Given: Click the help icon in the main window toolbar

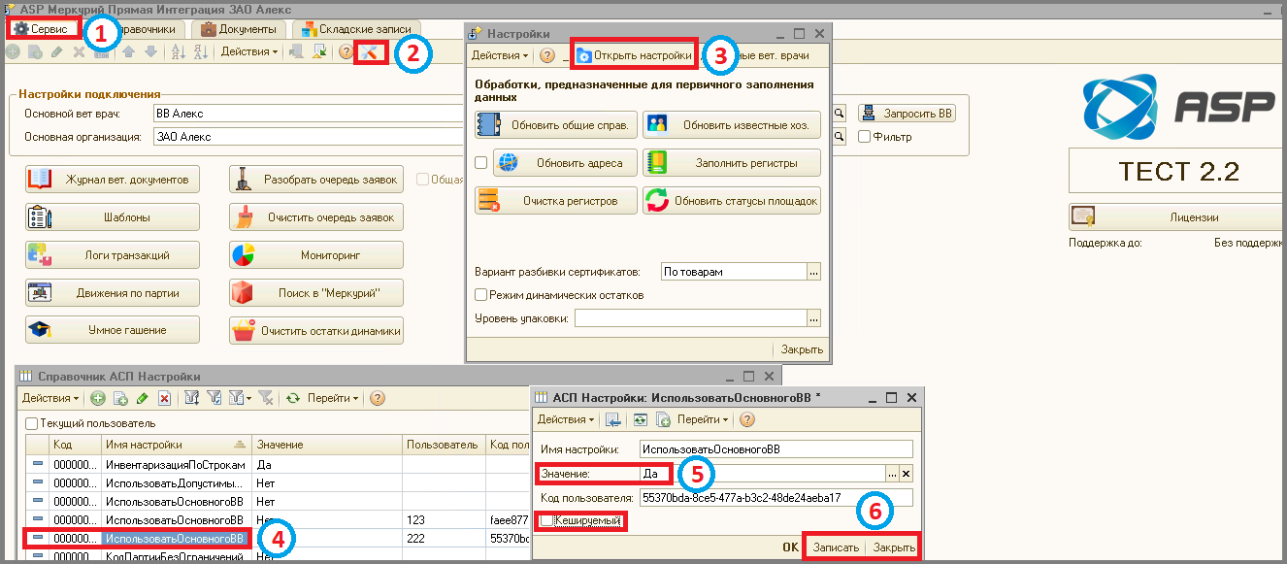Looking at the screenshot, I should tap(346, 52).
